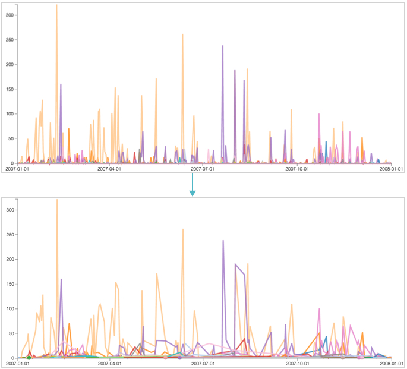Select the tallest light-orange peak in lower chart
407x369 pixels.
tap(57, 200)
